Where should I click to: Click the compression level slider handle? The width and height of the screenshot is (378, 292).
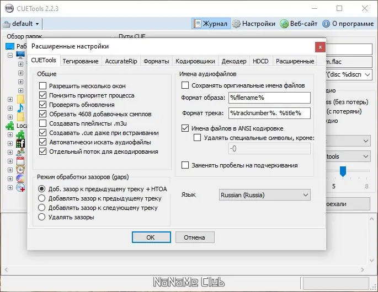point(343,171)
